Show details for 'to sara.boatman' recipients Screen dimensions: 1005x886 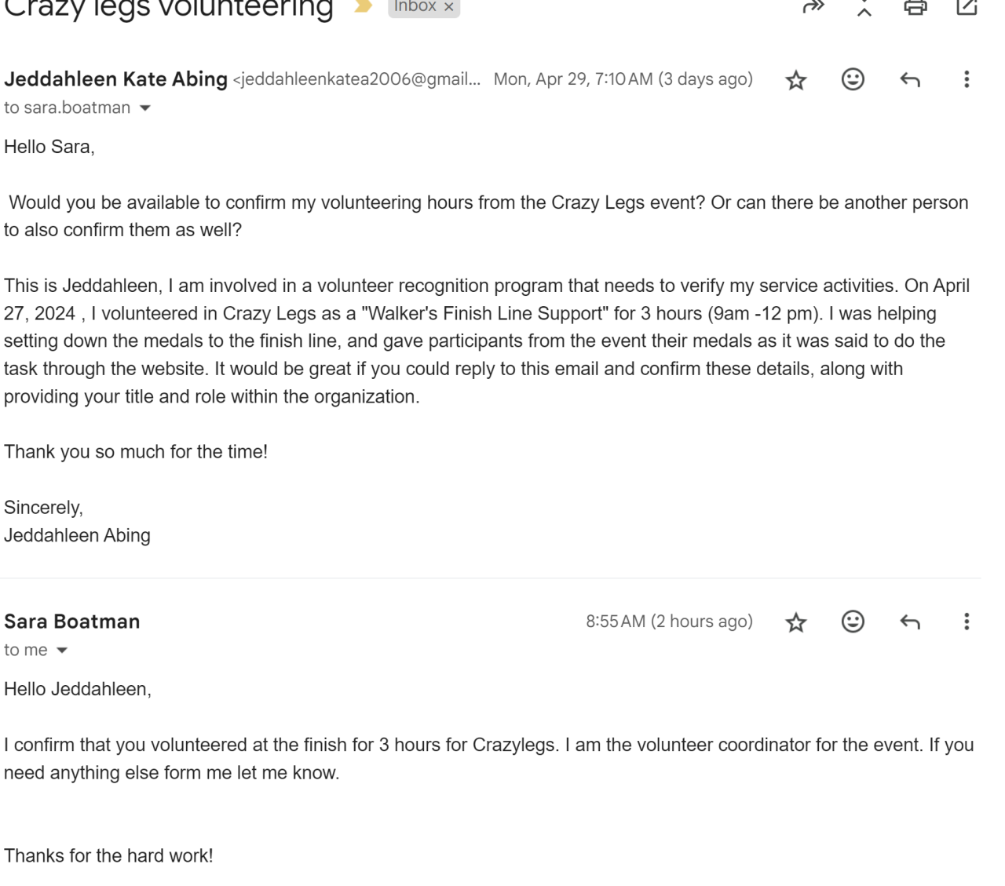[144, 108]
